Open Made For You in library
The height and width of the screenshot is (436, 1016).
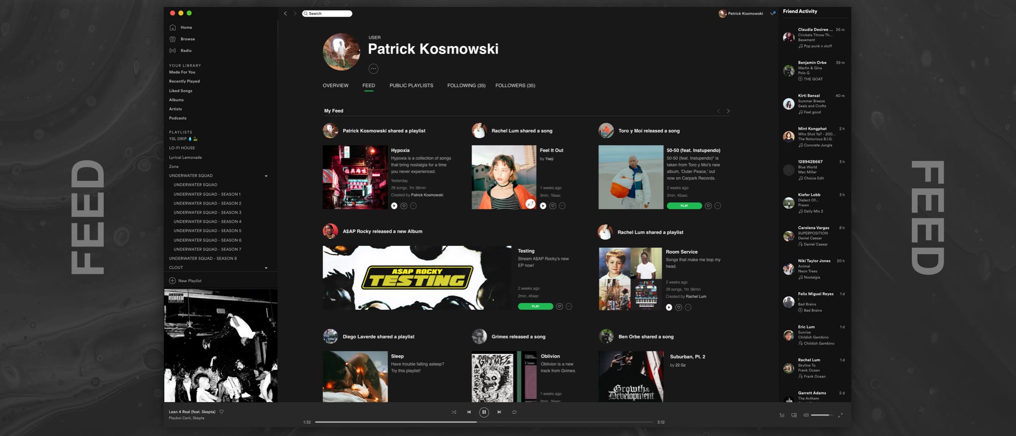pyautogui.click(x=182, y=72)
